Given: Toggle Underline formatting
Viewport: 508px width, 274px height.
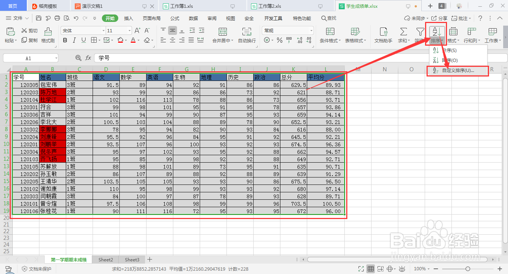Looking at the screenshot, I should [x=84, y=40].
